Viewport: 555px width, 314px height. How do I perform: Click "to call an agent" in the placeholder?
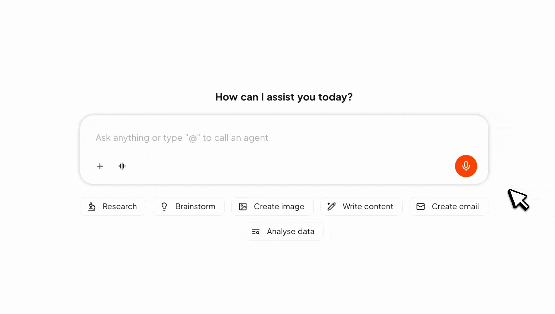click(235, 138)
